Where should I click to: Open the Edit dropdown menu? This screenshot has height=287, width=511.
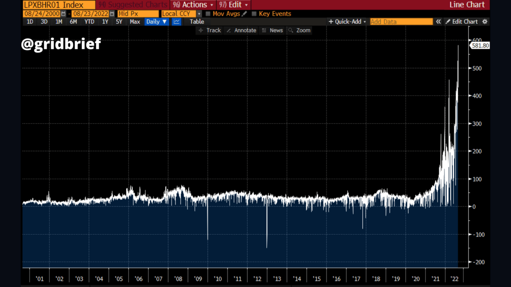point(234,5)
